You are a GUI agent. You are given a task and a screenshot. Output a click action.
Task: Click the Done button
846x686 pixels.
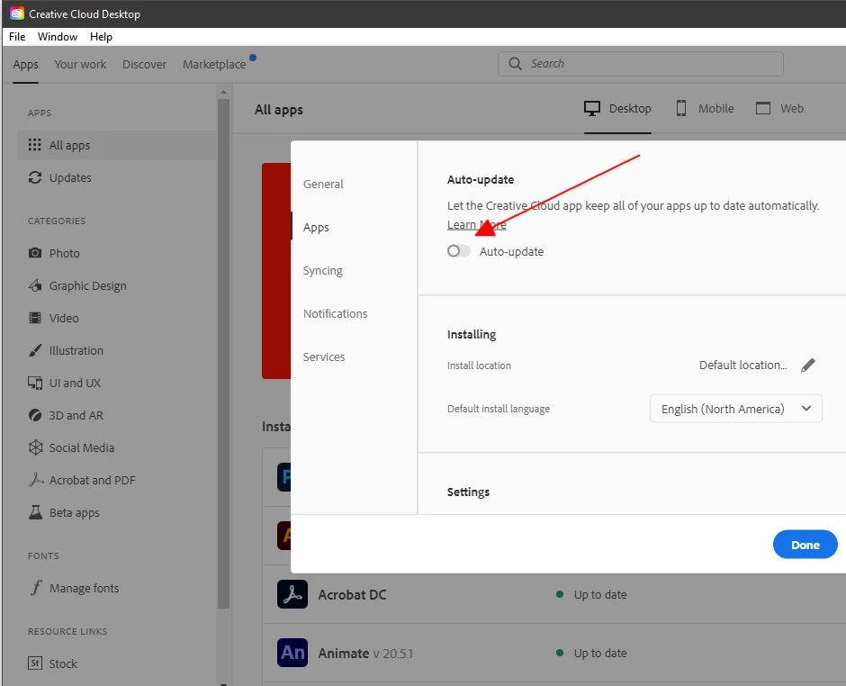805,545
